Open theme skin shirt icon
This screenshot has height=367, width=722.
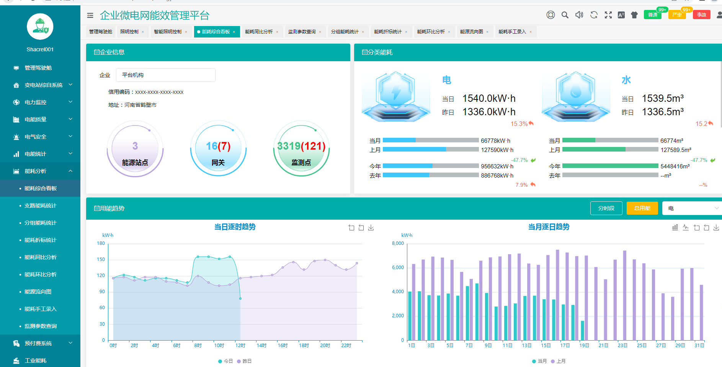point(634,15)
